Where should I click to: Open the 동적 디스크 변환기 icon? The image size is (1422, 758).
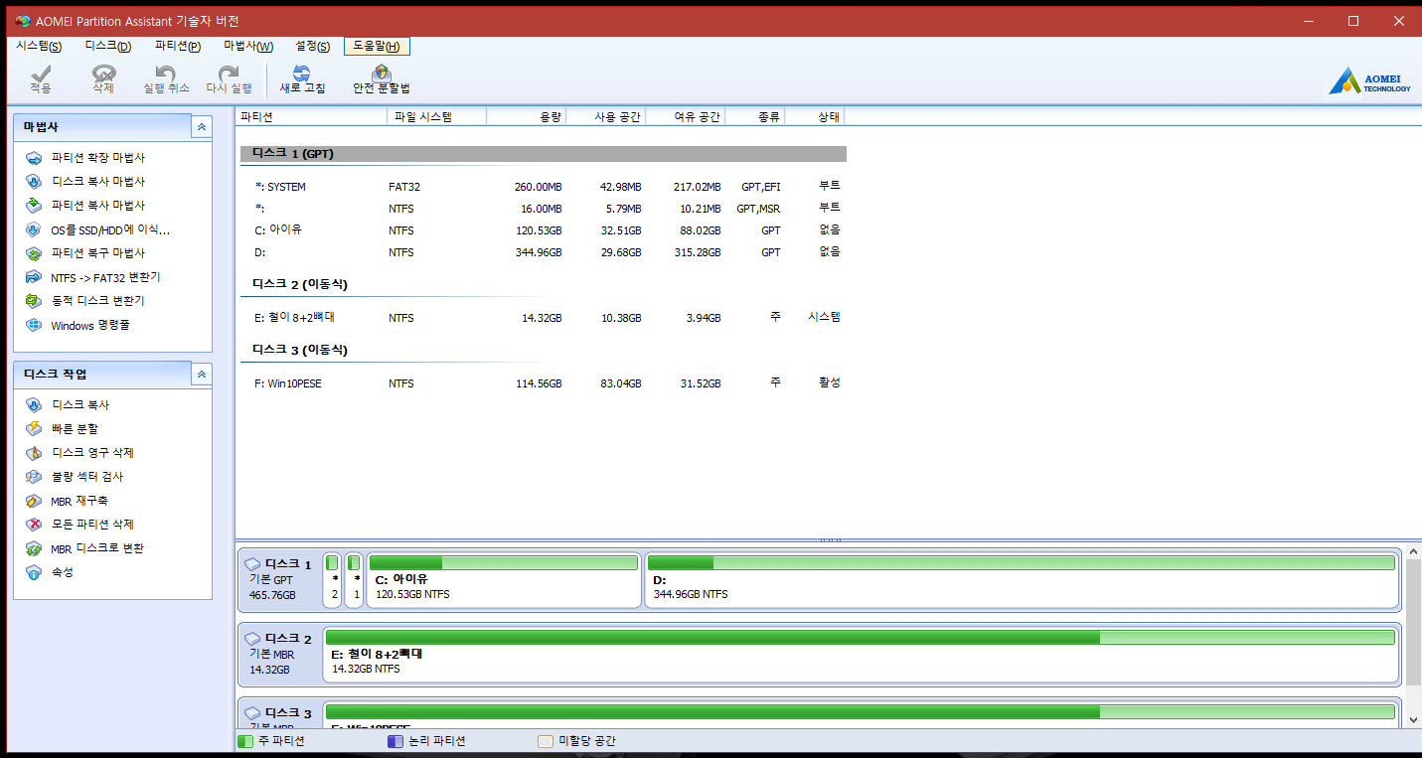coord(34,301)
